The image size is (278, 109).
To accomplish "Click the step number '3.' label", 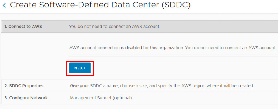I will [x=6, y=98].
